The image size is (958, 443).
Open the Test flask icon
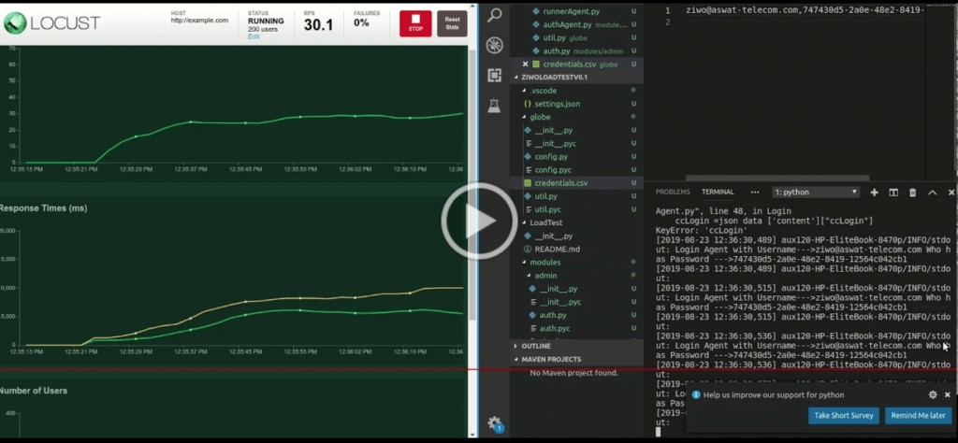point(494,106)
